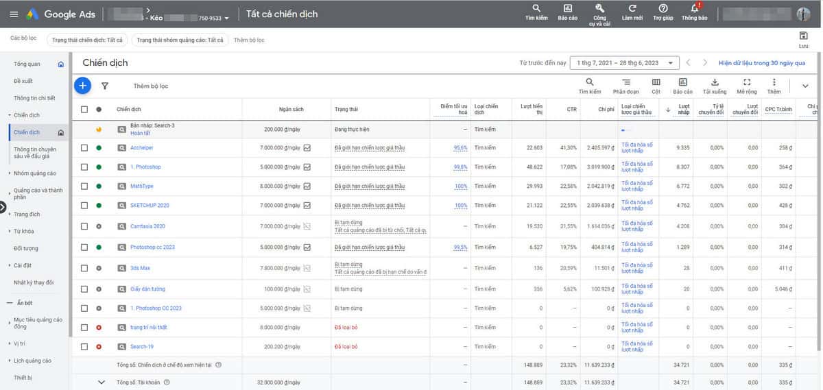The height and width of the screenshot is (390, 823).
Task: Select 3ds Max row checkbox
Action: point(84,268)
